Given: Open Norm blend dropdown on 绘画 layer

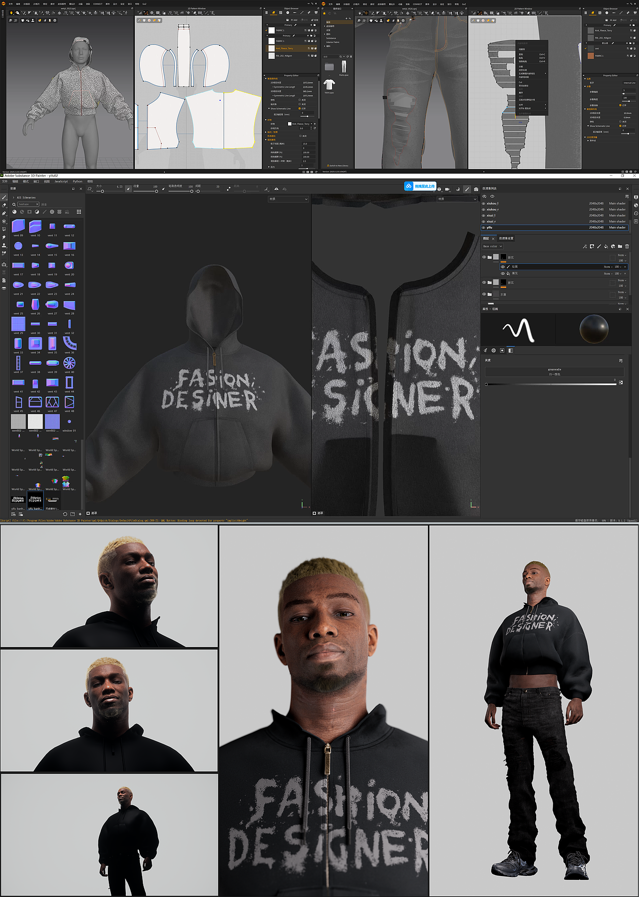Looking at the screenshot, I should coord(608,267).
